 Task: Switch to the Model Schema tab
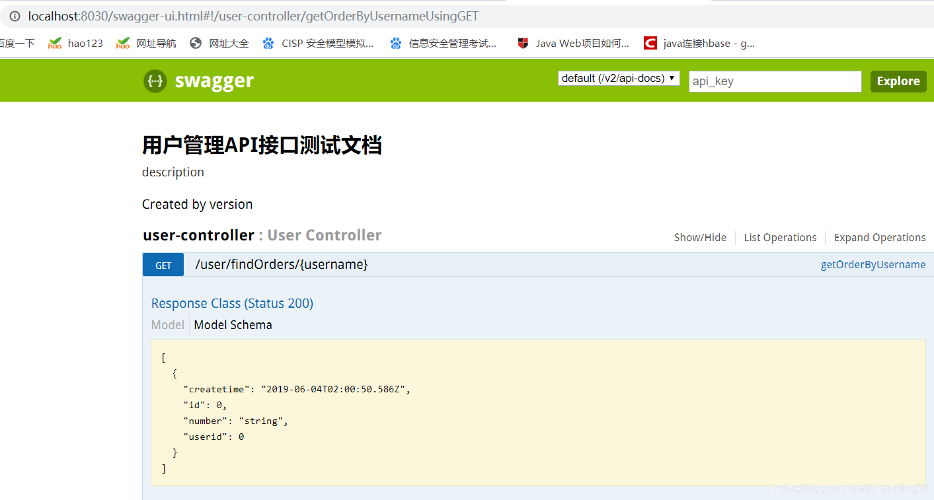pyautogui.click(x=233, y=325)
